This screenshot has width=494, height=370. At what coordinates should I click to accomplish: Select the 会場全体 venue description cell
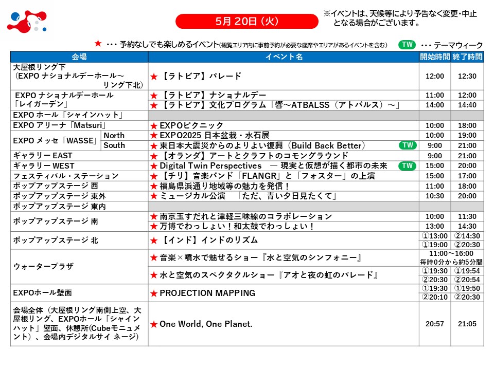pyautogui.click(x=79, y=324)
